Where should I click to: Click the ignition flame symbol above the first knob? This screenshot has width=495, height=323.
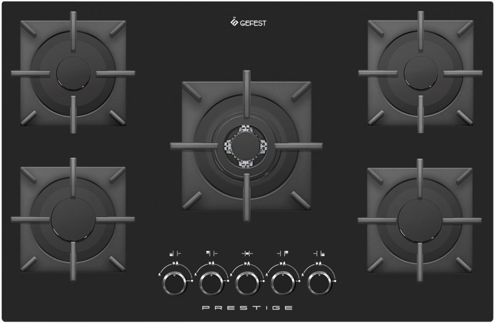point(176,264)
